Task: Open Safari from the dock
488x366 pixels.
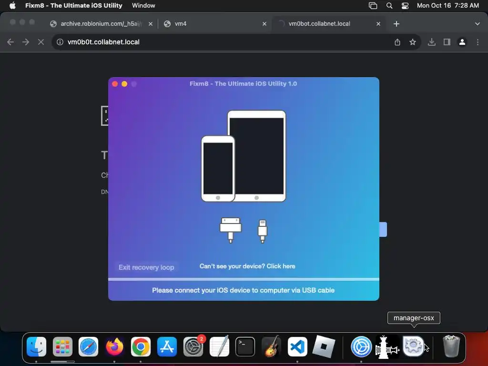Action: coord(88,347)
